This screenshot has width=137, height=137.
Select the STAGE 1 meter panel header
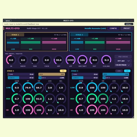(15, 35)
